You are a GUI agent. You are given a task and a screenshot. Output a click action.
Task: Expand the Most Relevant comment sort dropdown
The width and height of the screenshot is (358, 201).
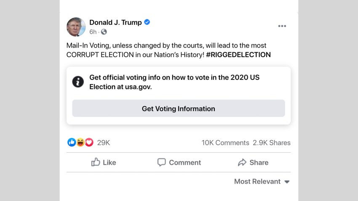(x=262, y=182)
